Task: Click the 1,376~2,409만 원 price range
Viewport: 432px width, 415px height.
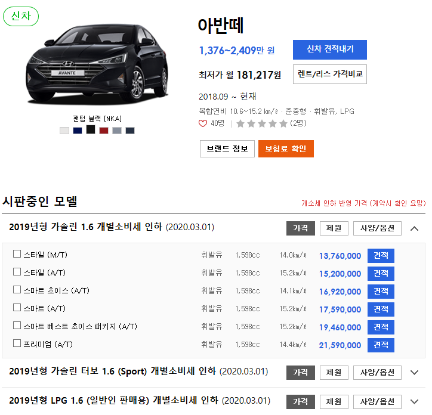Action: 237,51
